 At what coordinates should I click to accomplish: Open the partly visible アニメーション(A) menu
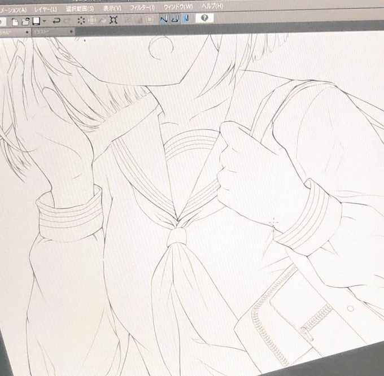pyautogui.click(x=13, y=10)
